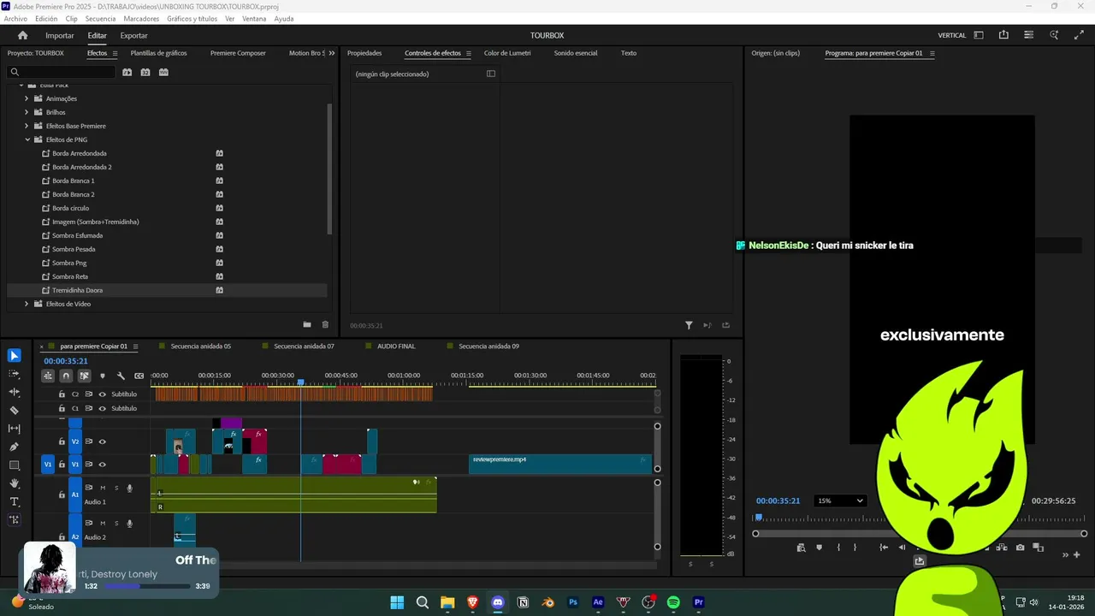Open Blender from the taskbar
The width and height of the screenshot is (1095, 616).
(548, 602)
